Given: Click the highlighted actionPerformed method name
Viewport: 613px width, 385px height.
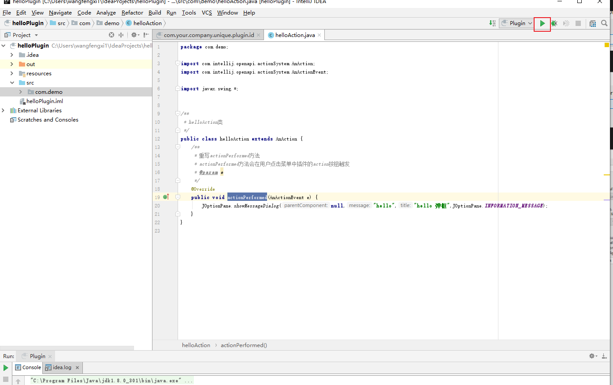Looking at the screenshot, I should (247, 197).
